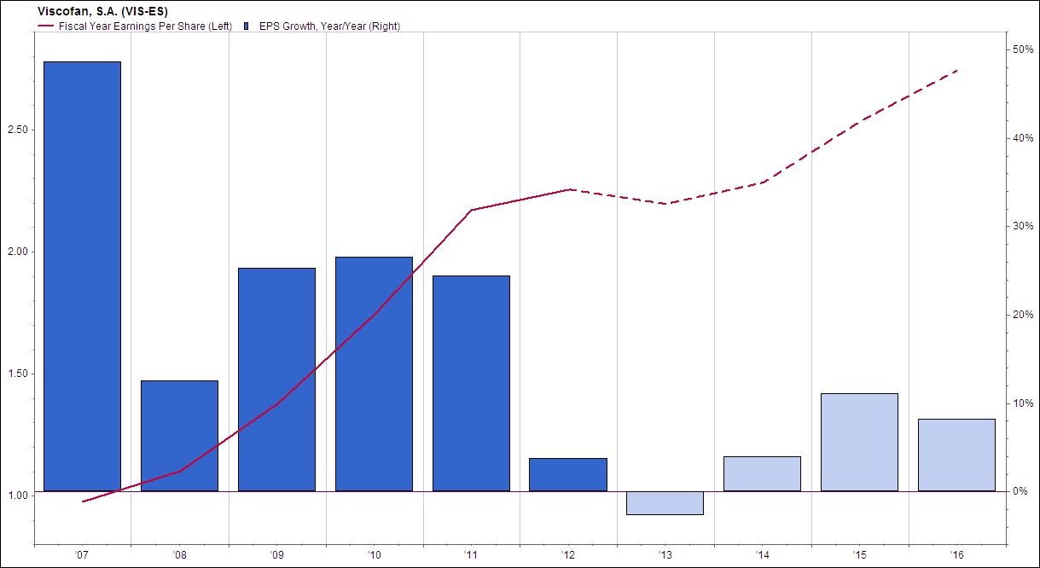The width and height of the screenshot is (1040, 568).
Task: Click the '15 x-axis label
Action: tap(859, 555)
